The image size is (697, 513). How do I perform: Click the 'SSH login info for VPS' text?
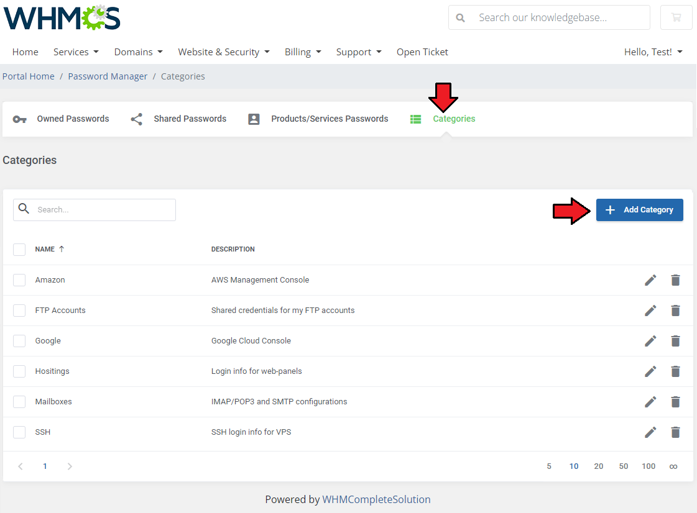[x=251, y=432]
